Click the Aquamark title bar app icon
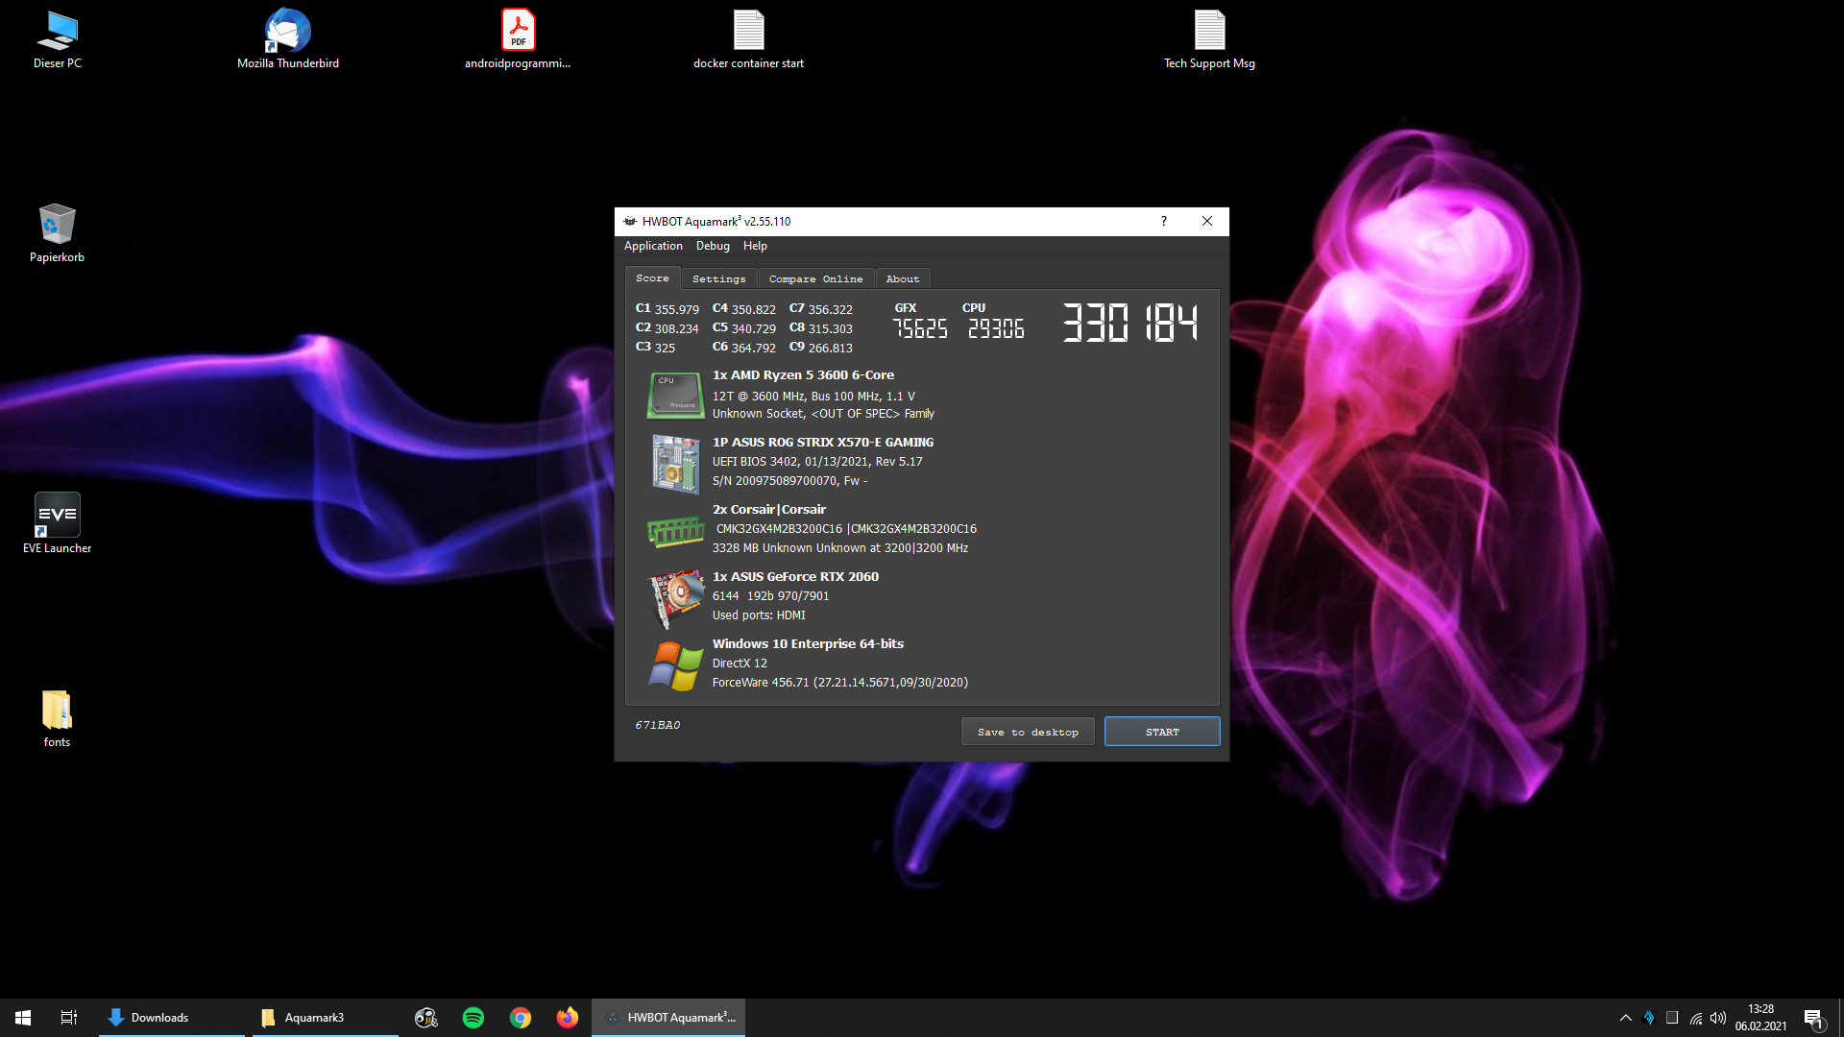This screenshot has width=1844, height=1037. (x=630, y=221)
